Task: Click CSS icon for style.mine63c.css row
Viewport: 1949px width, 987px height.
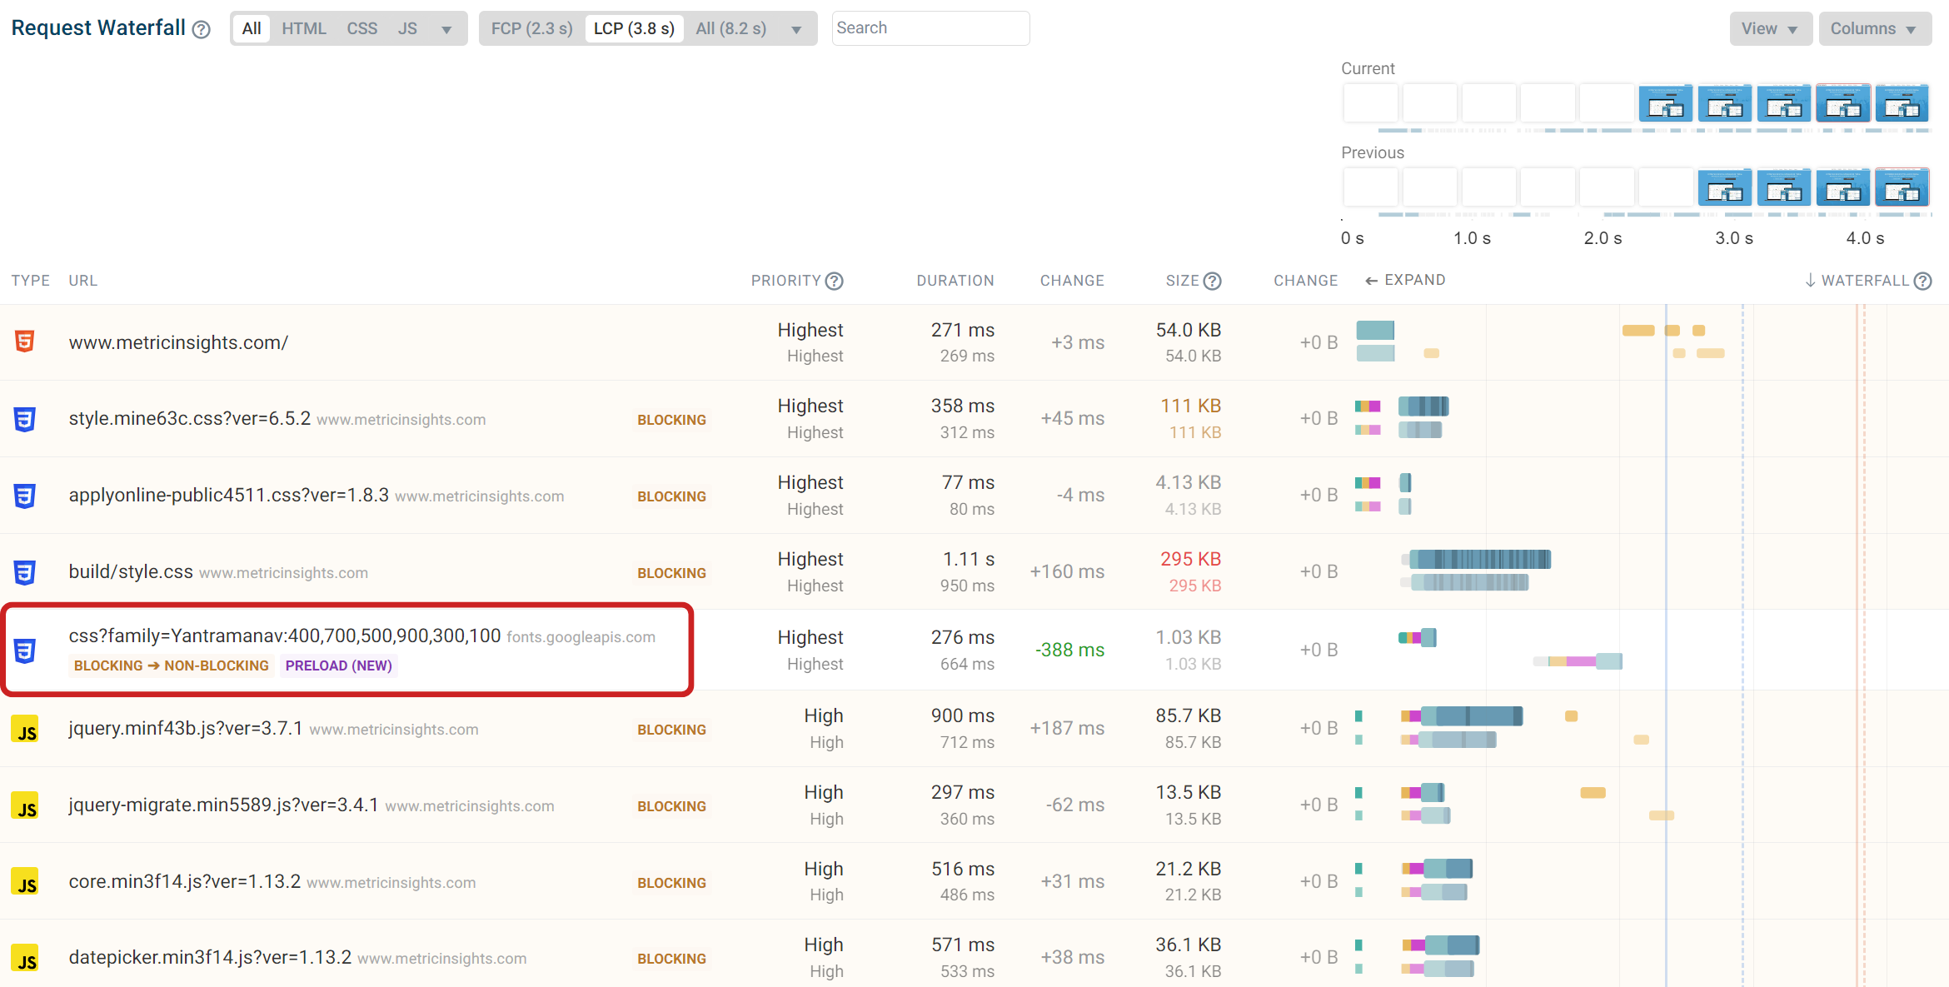Action: (x=25, y=419)
